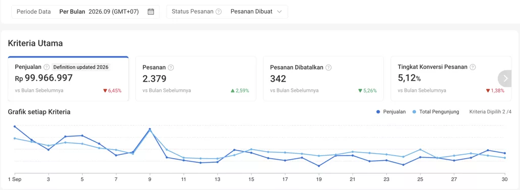Click the green 2,59% increase indicator
Screen dimensions: 520x190
239,90
